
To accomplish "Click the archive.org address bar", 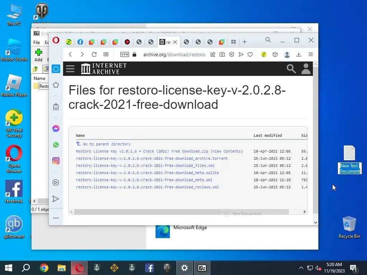I will (175, 54).
